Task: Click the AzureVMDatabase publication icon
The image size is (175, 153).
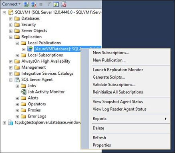Action: point(30,49)
